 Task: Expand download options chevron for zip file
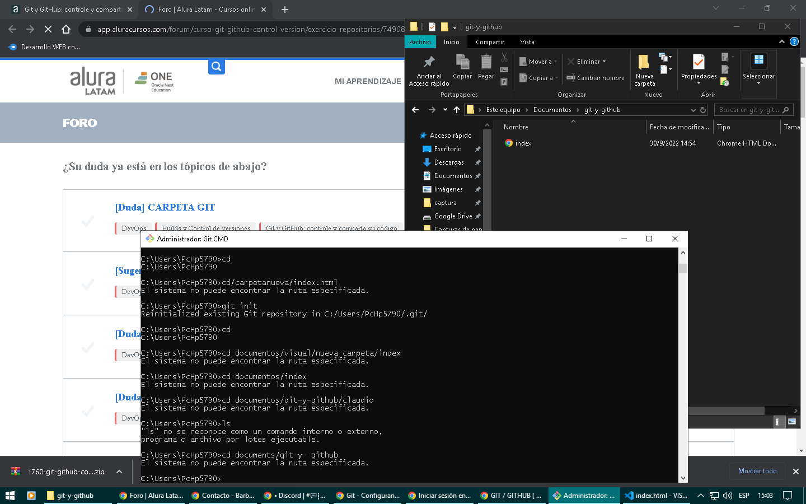point(119,472)
